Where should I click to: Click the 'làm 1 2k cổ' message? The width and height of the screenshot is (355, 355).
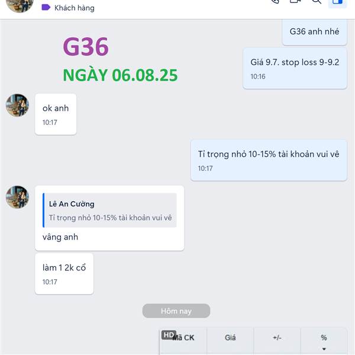[64, 274]
